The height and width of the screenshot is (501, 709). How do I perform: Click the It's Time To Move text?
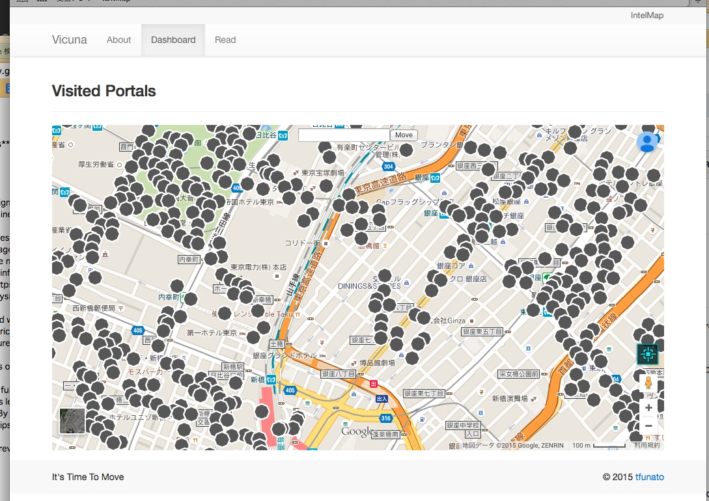click(88, 477)
